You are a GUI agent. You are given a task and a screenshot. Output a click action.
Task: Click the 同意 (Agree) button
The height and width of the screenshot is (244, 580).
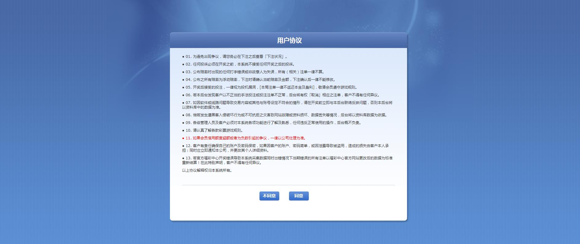pyautogui.click(x=299, y=196)
